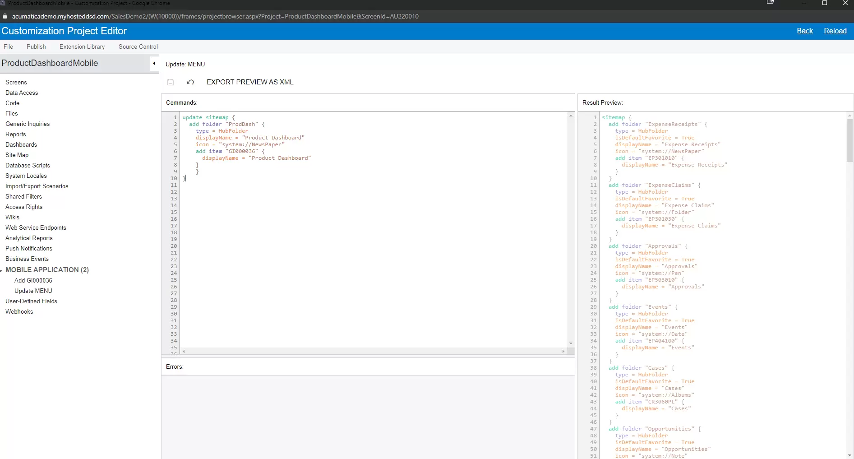Click the Reload link

(835, 31)
